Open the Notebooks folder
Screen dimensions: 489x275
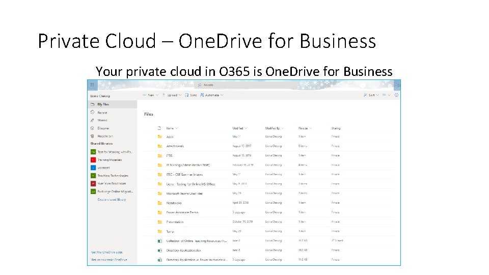point(174,203)
